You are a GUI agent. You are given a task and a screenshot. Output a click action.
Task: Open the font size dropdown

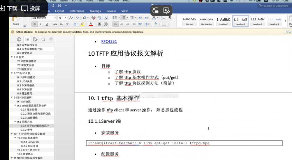[x=62, y=18]
